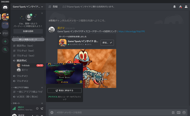Click the red ライブ live badge
190x116 pixels.
pyautogui.click(x=40, y=66)
